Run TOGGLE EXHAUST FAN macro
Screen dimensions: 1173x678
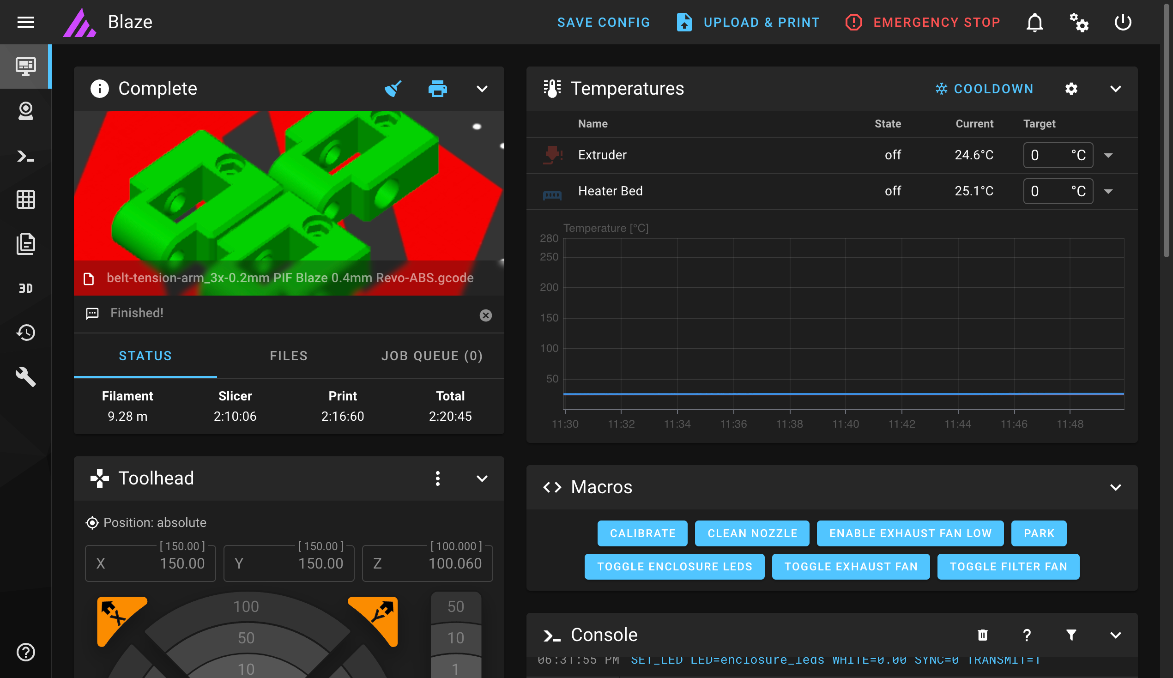(x=851, y=567)
